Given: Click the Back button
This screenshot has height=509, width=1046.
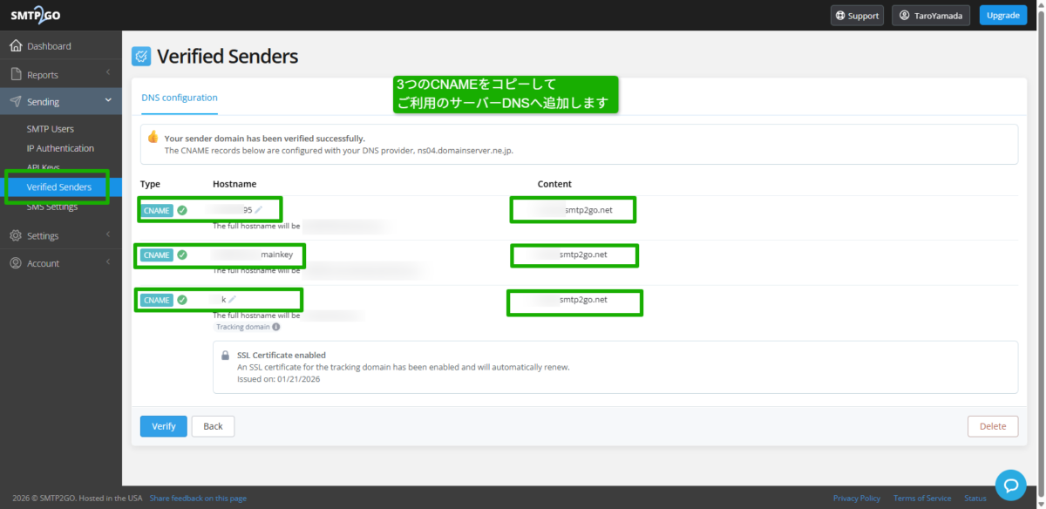Looking at the screenshot, I should click(213, 426).
